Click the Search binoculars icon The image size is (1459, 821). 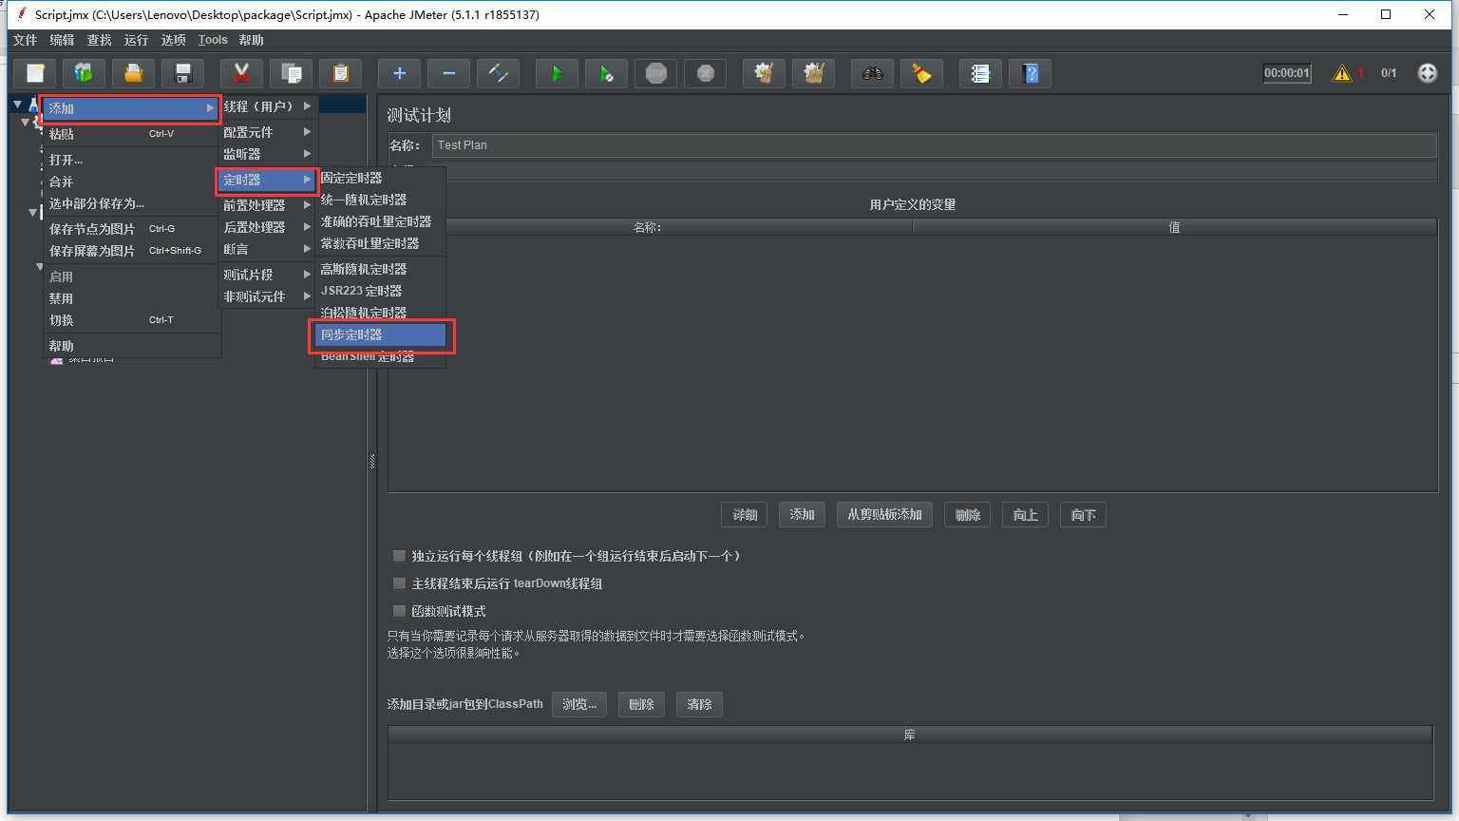tap(873, 73)
